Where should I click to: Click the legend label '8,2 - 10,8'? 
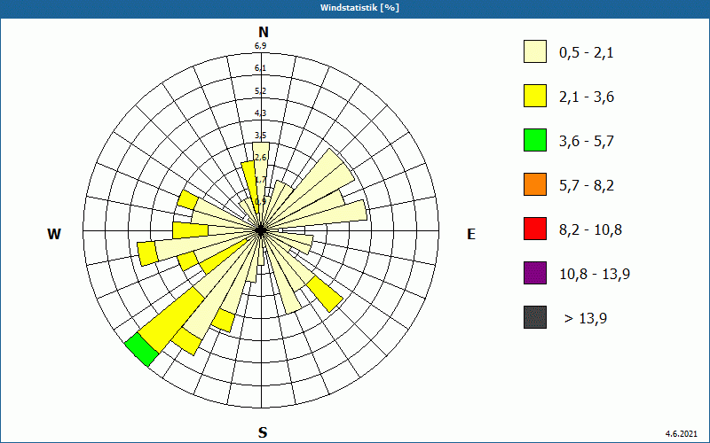(590, 230)
